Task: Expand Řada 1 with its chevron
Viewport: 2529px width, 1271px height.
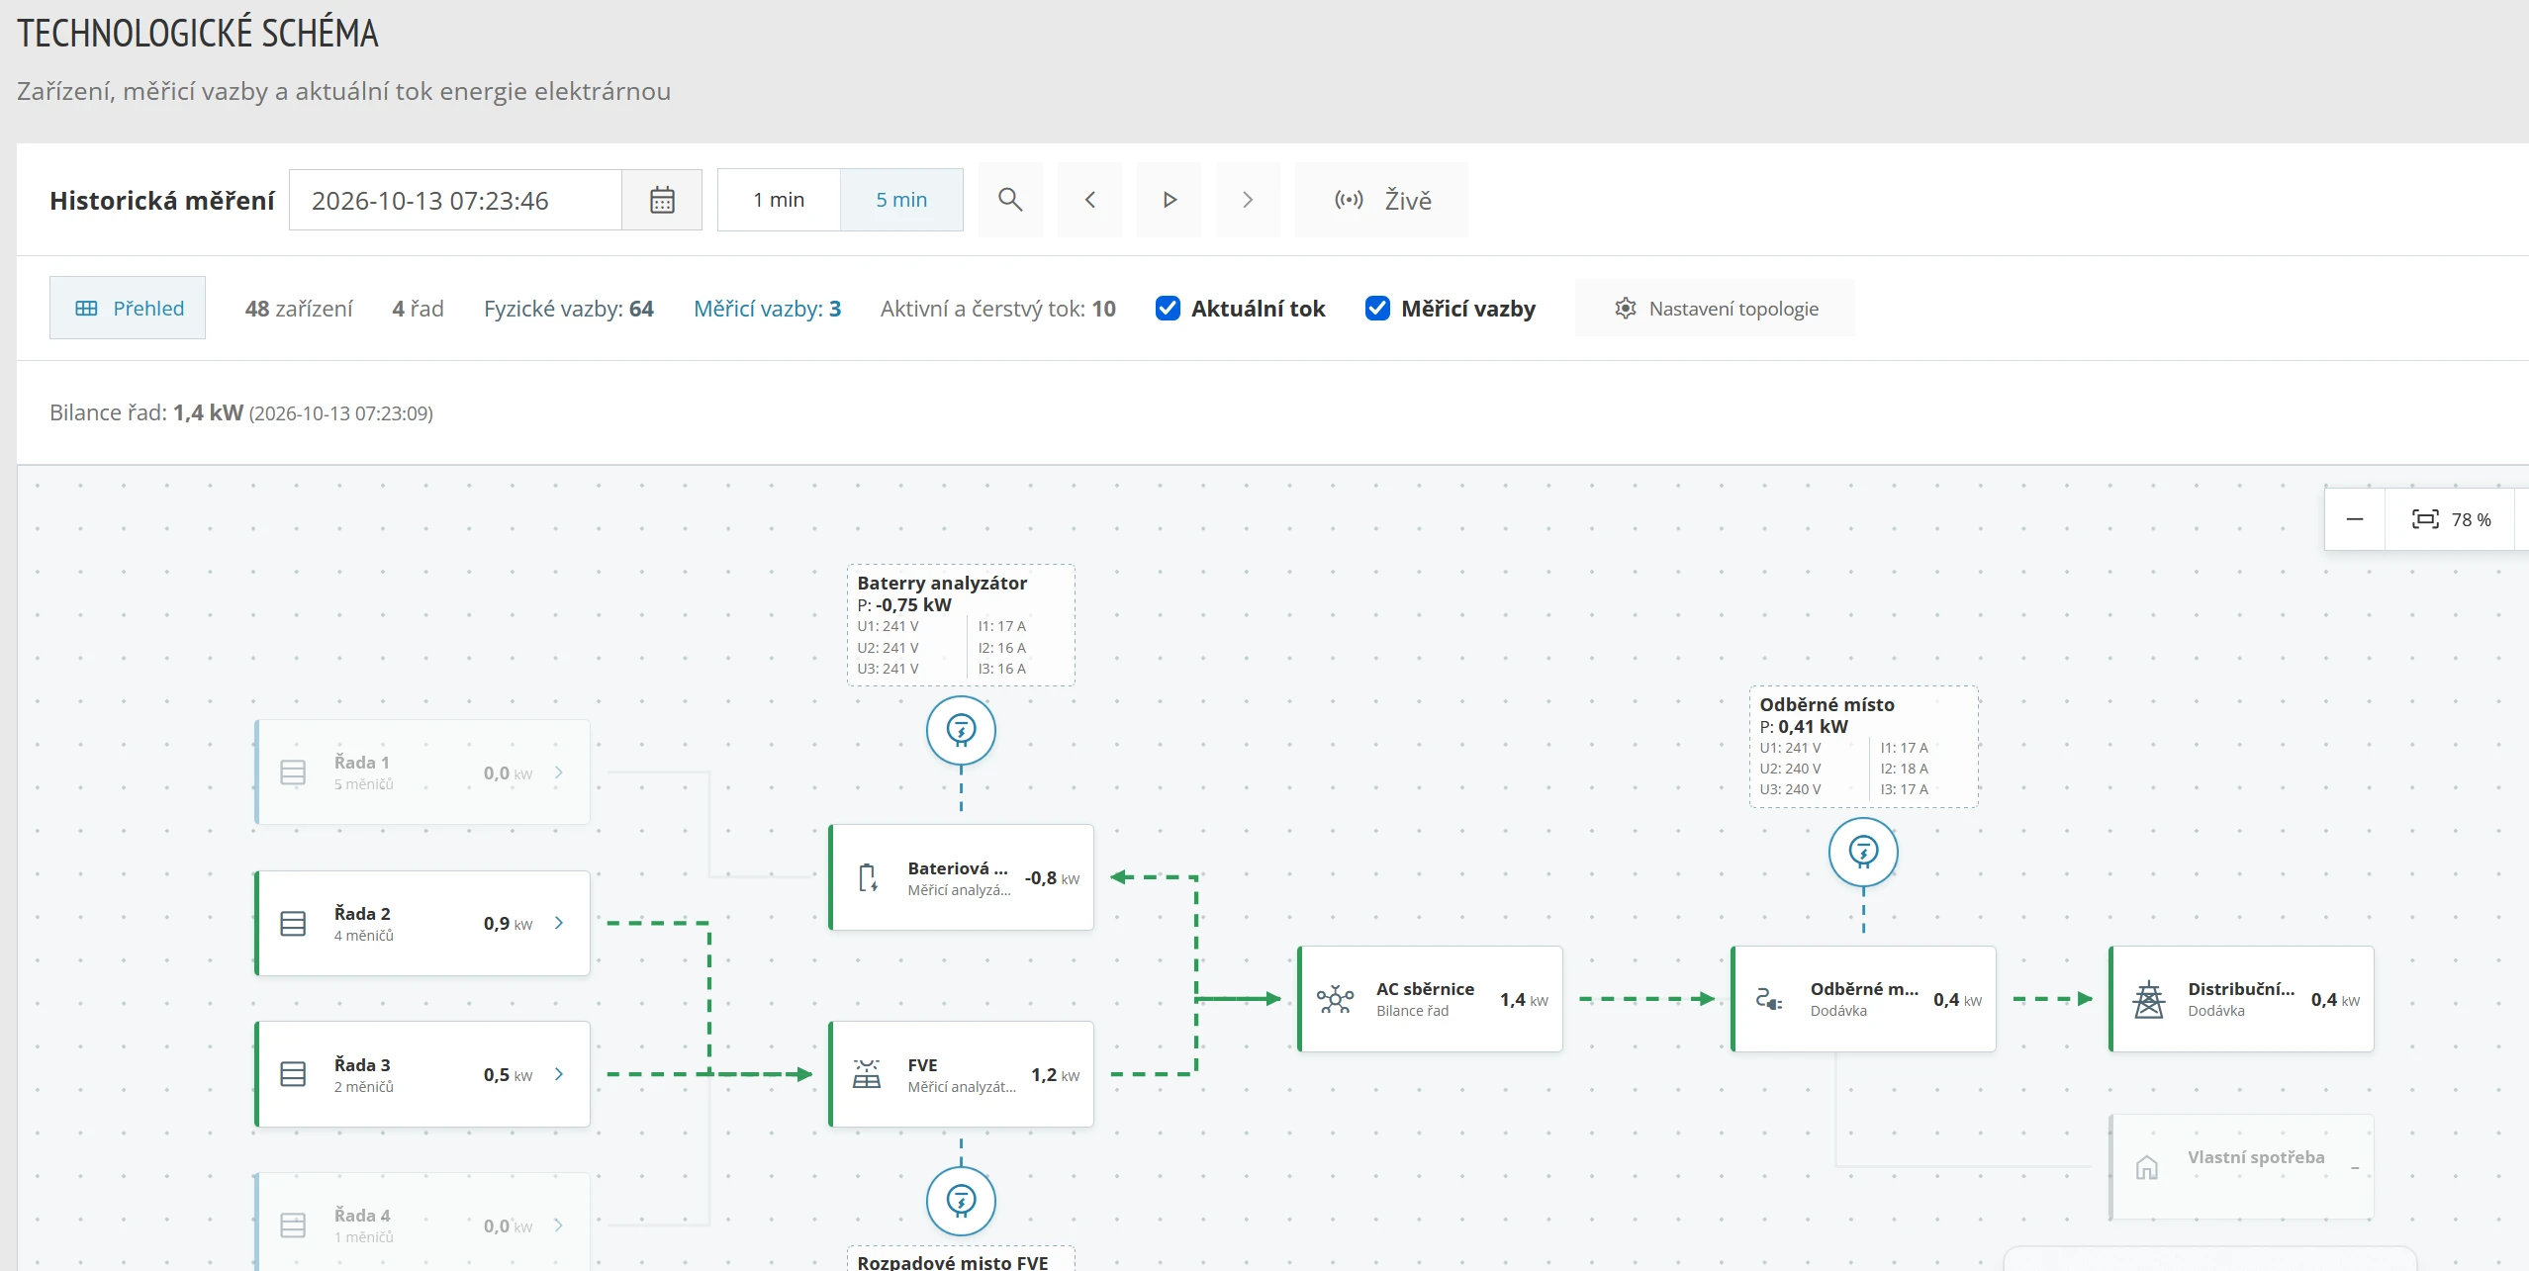Action: coord(559,772)
